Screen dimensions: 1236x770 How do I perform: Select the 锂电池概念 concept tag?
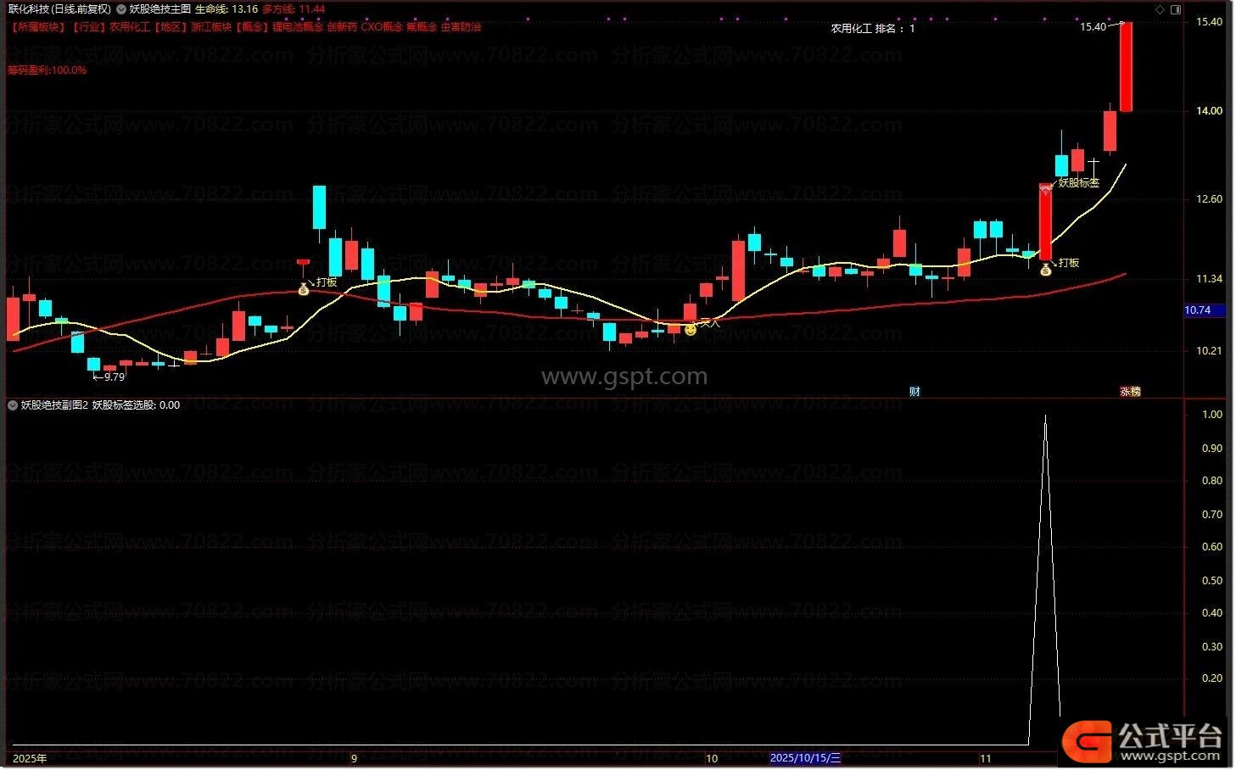(x=297, y=27)
